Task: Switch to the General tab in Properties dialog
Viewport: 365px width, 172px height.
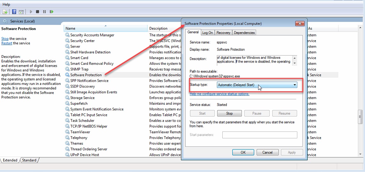Action: tap(193, 32)
